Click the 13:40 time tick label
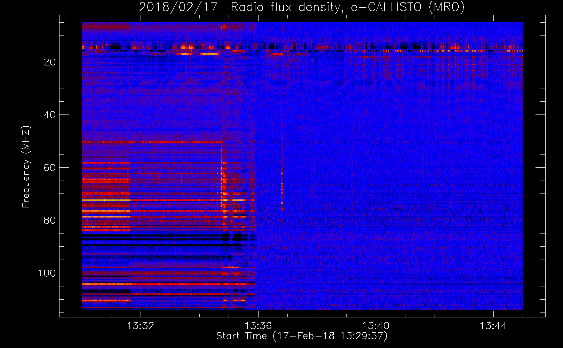563x348 pixels. pyautogui.click(x=376, y=326)
